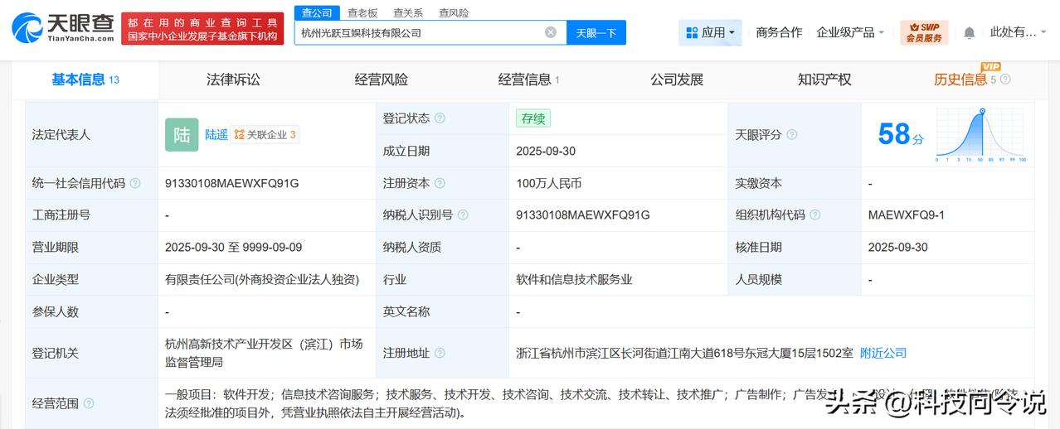Click the apps grid icon beside 应用

tap(692, 33)
